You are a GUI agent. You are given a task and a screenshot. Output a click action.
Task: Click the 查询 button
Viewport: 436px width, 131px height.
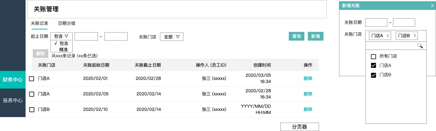(296, 36)
